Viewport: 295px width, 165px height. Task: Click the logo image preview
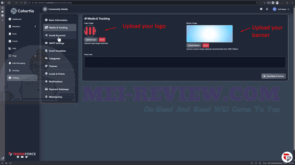tap(90, 31)
